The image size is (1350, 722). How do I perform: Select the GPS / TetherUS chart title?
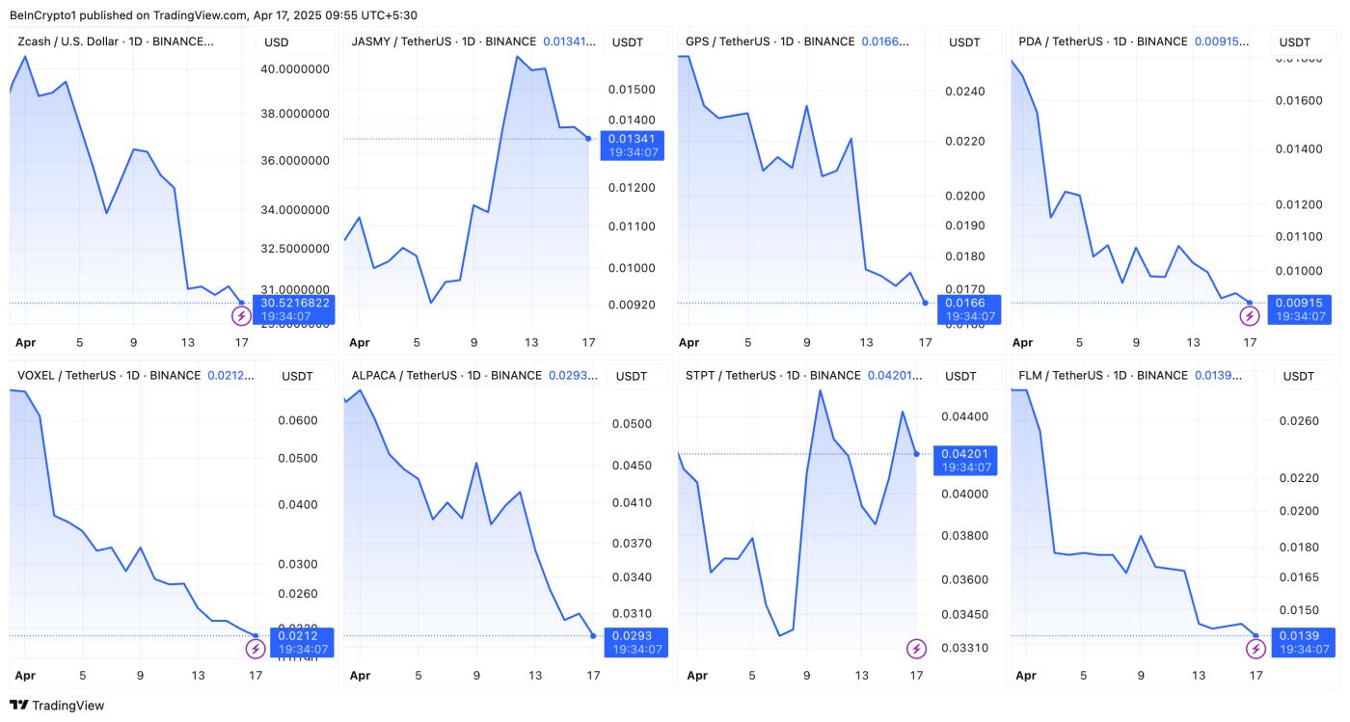click(x=769, y=41)
